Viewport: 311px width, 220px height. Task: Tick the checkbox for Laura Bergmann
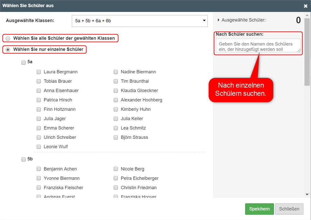(39, 72)
